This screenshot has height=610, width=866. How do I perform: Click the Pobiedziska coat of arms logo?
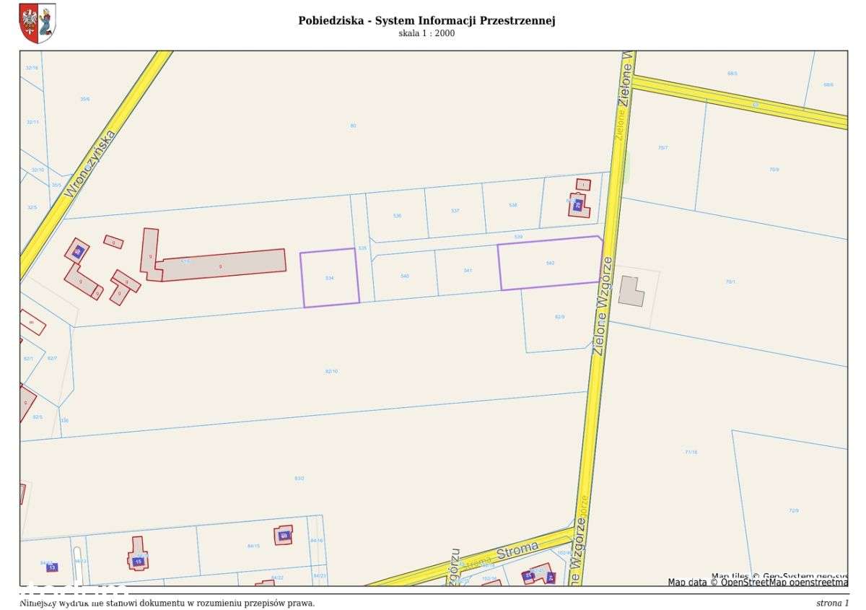[37, 23]
